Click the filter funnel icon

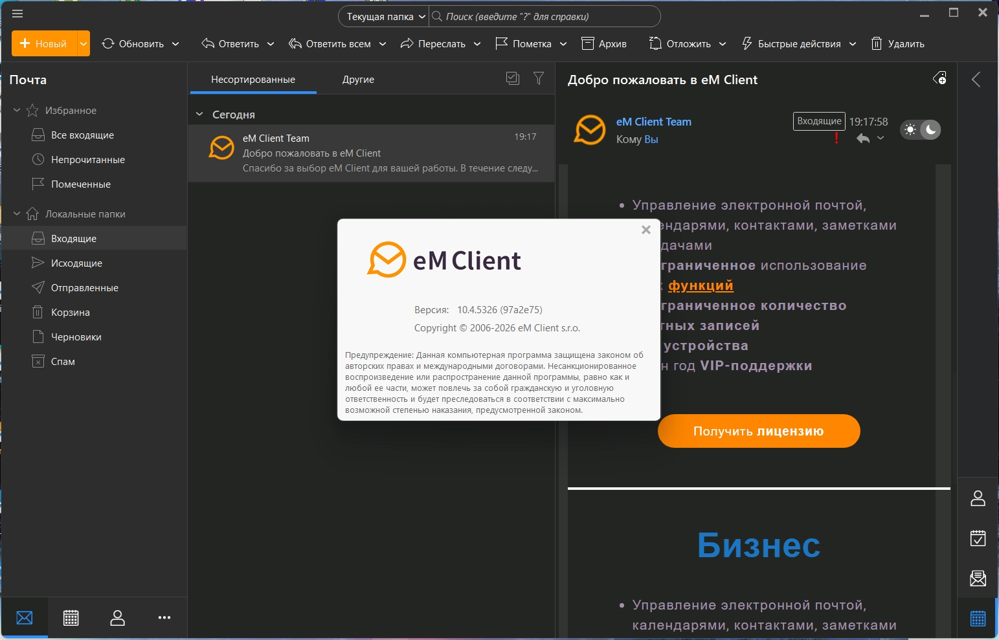[x=538, y=78]
